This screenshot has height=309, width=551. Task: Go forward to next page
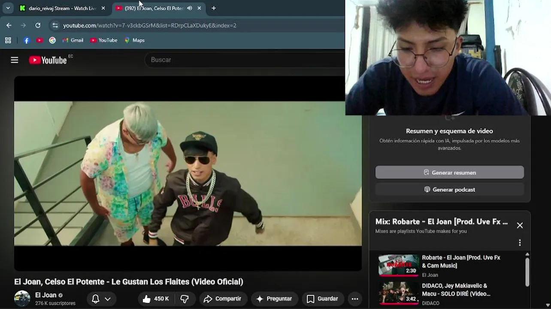(23, 25)
